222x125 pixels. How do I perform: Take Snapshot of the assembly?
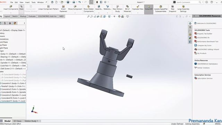click(x=172, y=9)
